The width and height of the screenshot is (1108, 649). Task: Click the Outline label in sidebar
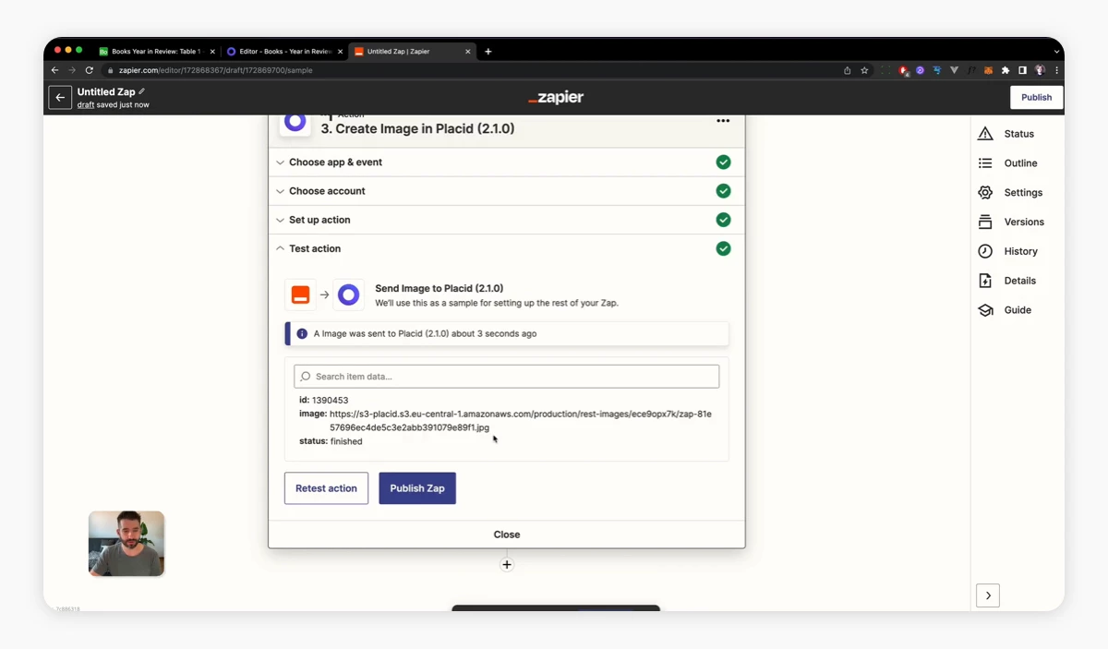(x=1021, y=163)
